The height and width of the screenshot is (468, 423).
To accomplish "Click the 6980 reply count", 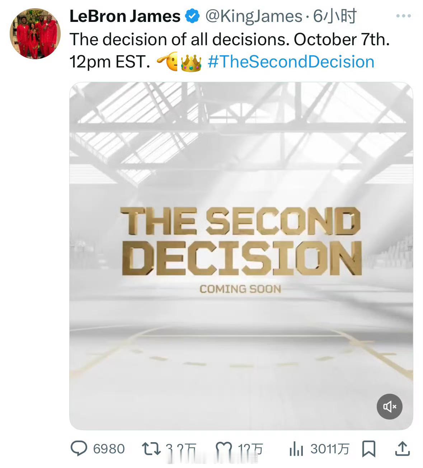I will coord(109,449).
